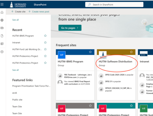The width and height of the screenshot is (153, 116).
Task: Click the Intranet card site logo
Action: click(x=144, y=55)
